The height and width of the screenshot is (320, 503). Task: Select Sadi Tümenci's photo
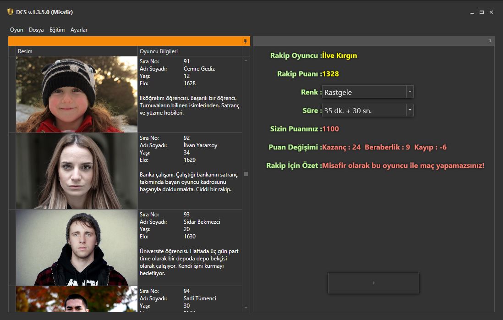tap(77, 299)
